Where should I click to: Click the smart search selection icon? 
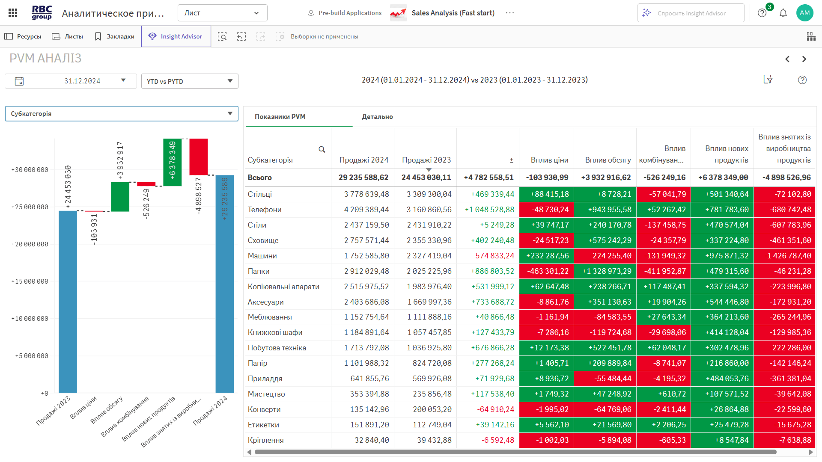point(222,36)
